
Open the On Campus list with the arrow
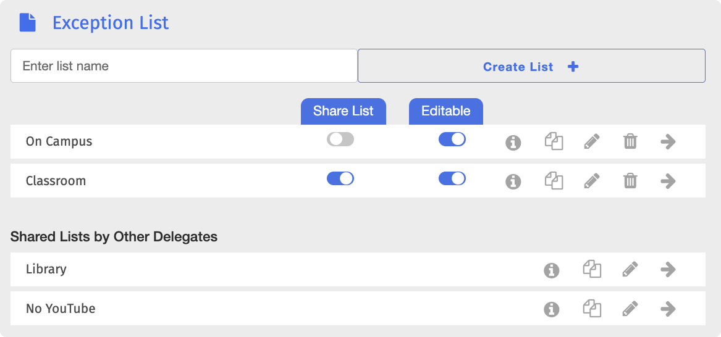coord(668,141)
